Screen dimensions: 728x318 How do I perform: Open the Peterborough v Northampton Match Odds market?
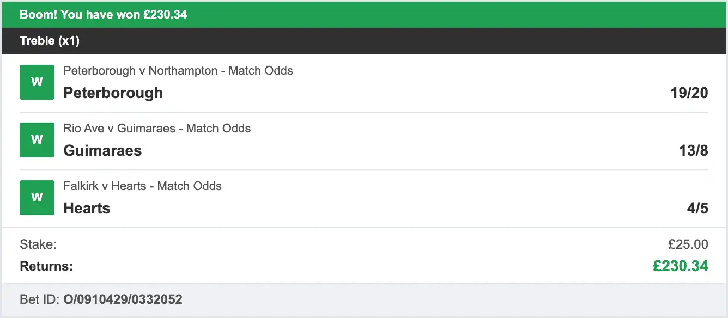[x=178, y=71]
